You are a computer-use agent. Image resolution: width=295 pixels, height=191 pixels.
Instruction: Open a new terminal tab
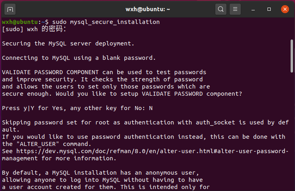(10, 9)
